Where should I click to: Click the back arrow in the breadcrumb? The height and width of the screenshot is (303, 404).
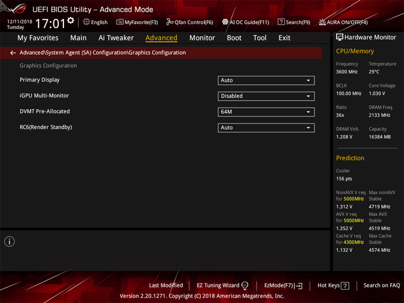pos(13,53)
